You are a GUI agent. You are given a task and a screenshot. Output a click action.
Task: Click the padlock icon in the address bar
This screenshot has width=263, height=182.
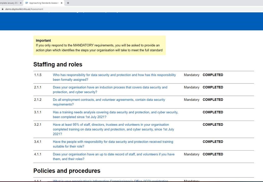2,9
